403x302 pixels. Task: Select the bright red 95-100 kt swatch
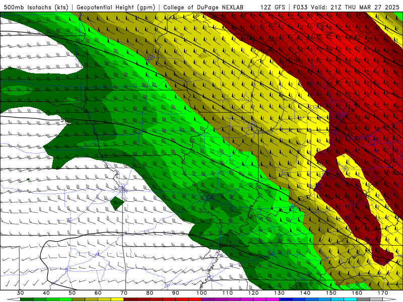[x=195, y=299]
